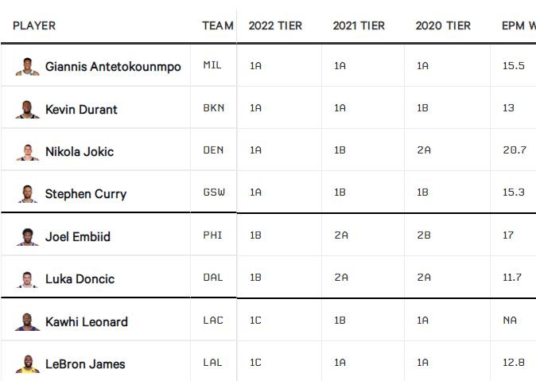This screenshot has width=536, height=381.
Task: Select Joel Embiid's headshot thumbnail
Action: [x=27, y=237]
